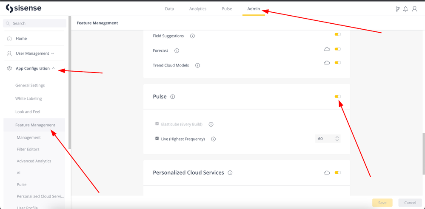Viewport: 425px width, 209px height.
Task: Click the notifications bell icon
Action: [405, 9]
